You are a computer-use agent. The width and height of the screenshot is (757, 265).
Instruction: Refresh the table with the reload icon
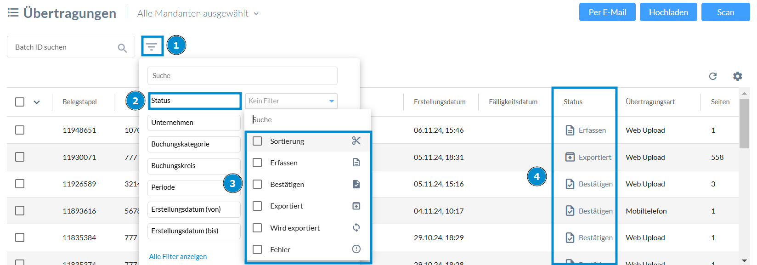pos(713,76)
